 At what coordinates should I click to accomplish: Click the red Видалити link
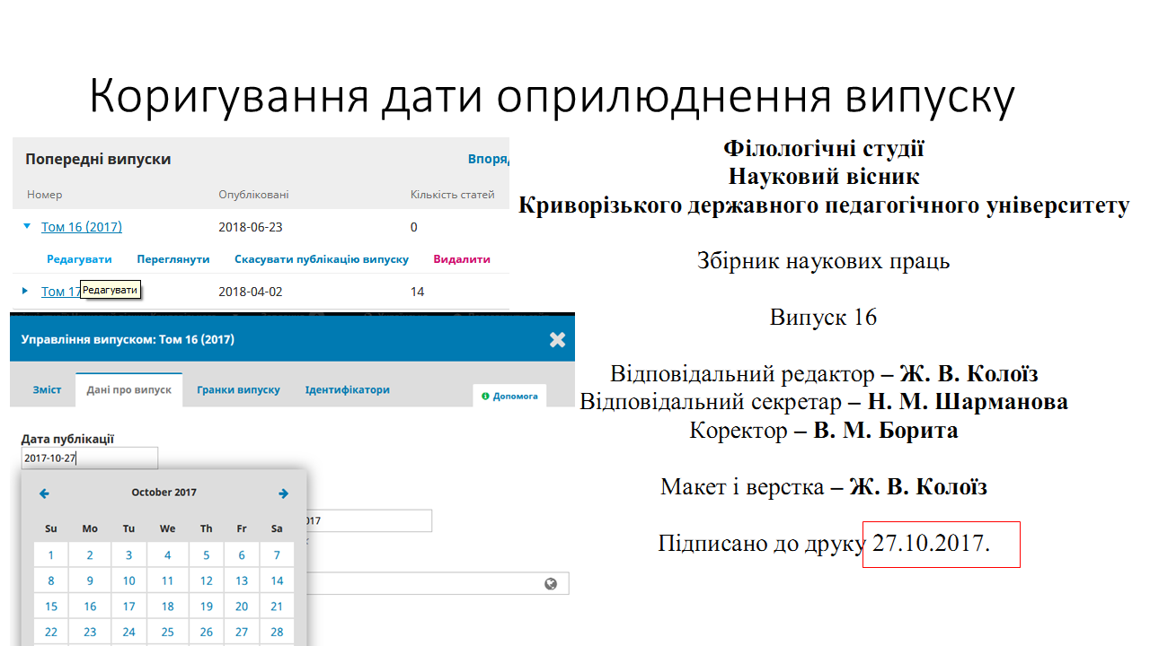[462, 259]
